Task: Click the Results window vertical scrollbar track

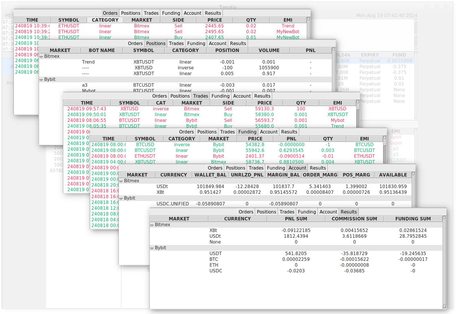Action: point(444,262)
